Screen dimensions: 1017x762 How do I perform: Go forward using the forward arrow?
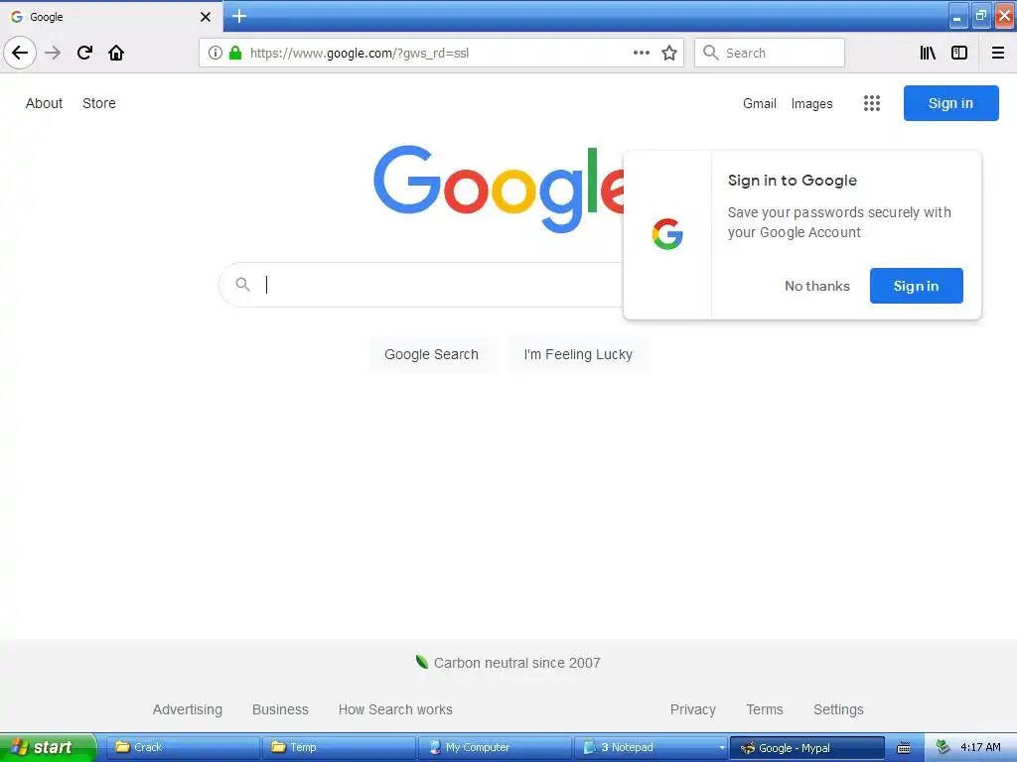(x=53, y=53)
